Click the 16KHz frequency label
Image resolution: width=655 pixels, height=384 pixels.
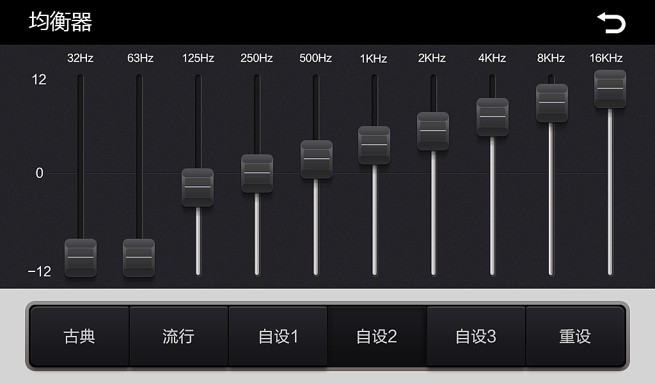click(x=606, y=58)
